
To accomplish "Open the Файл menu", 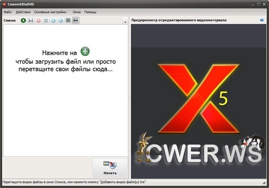I will [8, 12].
